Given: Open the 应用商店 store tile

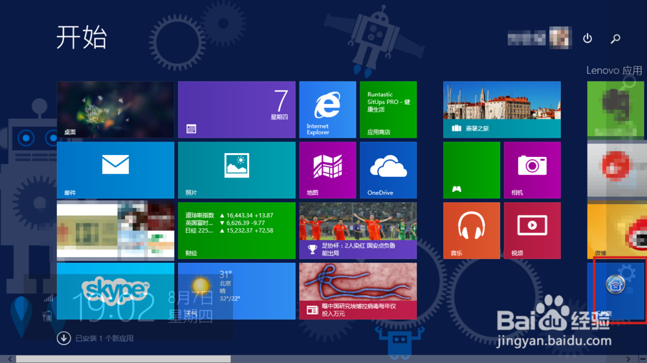Looking at the screenshot, I should [388, 110].
